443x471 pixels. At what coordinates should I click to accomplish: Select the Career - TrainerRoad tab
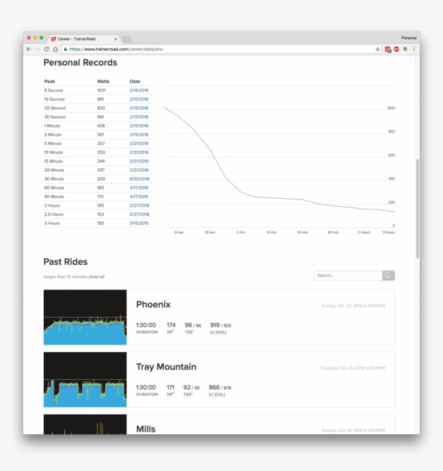(81, 39)
